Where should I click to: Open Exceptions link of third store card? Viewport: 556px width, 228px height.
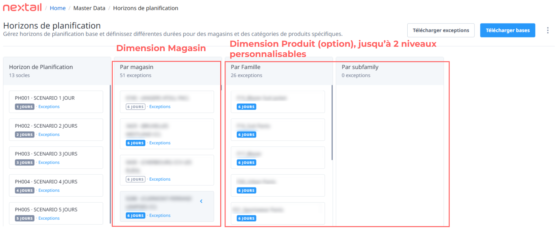(160, 179)
